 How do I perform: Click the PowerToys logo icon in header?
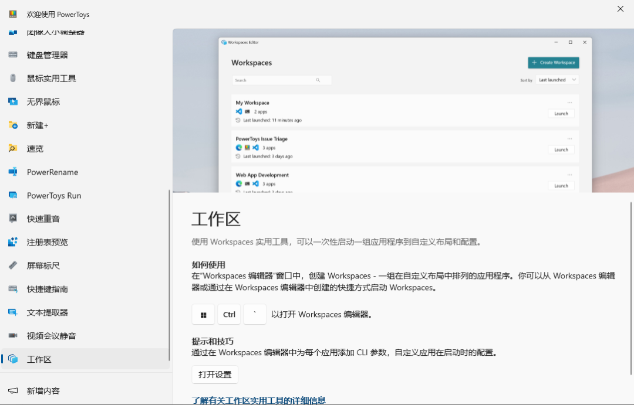click(13, 15)
